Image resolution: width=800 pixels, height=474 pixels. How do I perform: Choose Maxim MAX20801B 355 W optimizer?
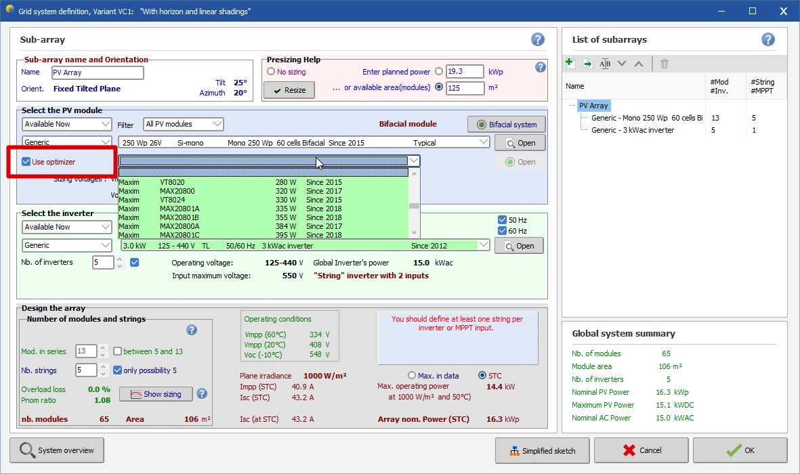click(x=264, y=217)
